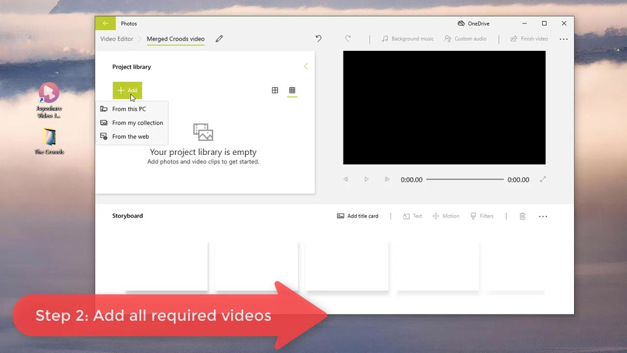
Task: Click the OneDrive status indicator
Action: 474,24
